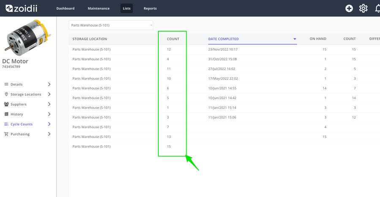380x197 pixels.
Task: Switch to the Reports menu
Action: [150, 8]
